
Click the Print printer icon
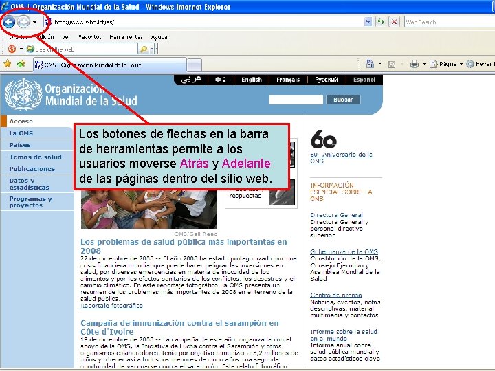[415, 64]
